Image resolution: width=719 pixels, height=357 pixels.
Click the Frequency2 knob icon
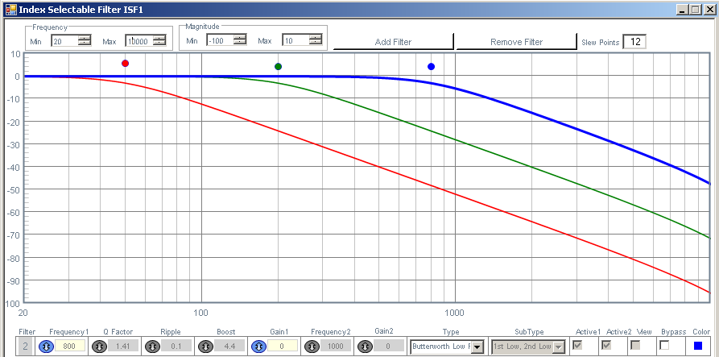click(312, 347)
